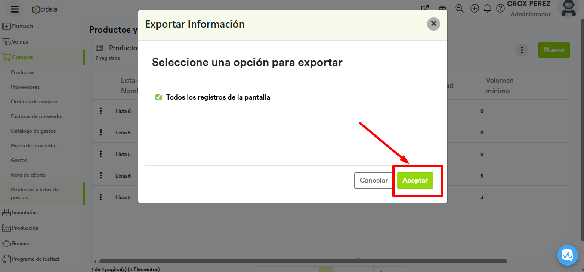Click the notifications bell icon

(x=488, y=8)
